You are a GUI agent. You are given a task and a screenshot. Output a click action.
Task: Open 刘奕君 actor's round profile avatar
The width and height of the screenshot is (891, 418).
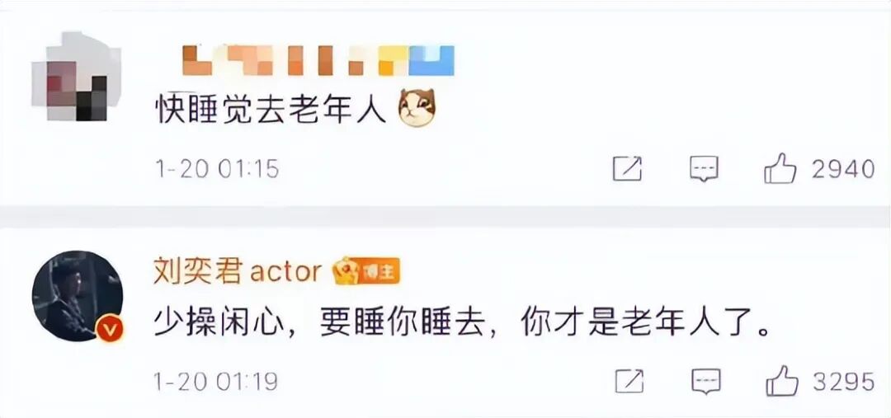point(78,296)
